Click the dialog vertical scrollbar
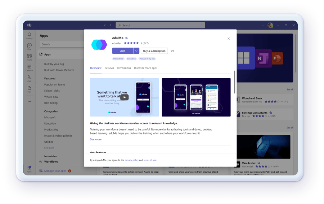Viewport: 324px width, 204px height. (x=234, y=82)
